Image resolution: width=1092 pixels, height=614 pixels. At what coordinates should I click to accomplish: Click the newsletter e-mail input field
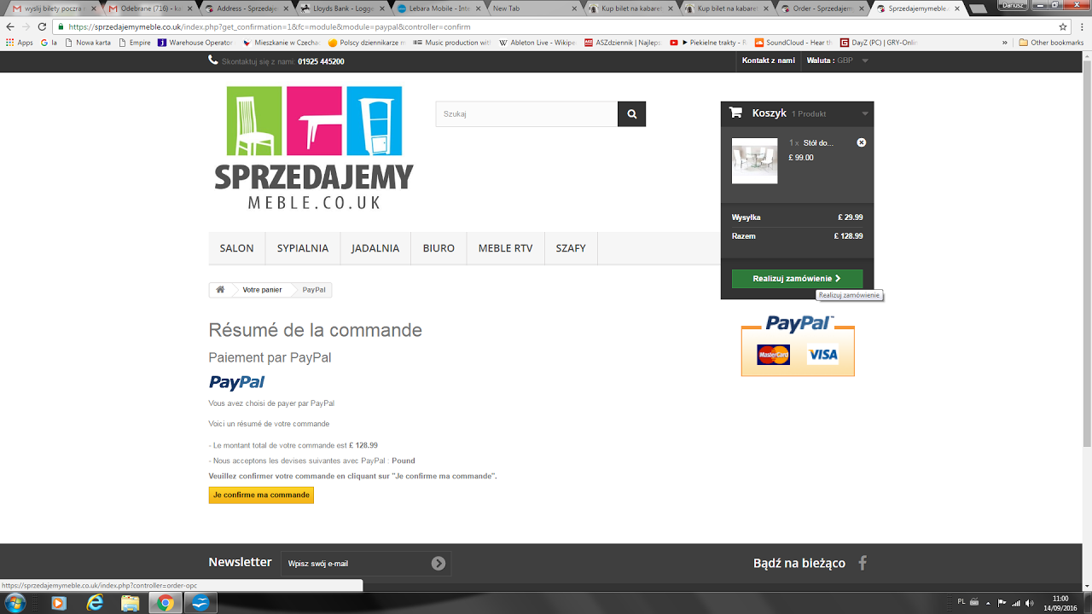pyautogui.click(x=356, y=564)
